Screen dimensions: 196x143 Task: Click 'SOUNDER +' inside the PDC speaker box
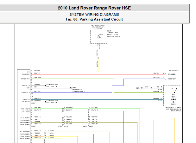tap(172, 79)
